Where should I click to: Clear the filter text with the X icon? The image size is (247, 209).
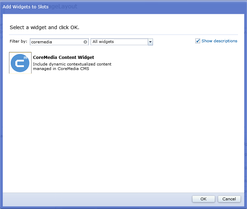coord(85,42)
